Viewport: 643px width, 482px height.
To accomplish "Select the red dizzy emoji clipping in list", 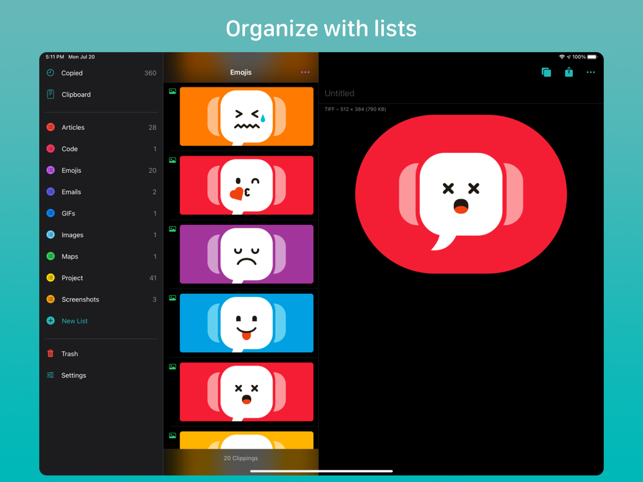I will coord(246,392).
